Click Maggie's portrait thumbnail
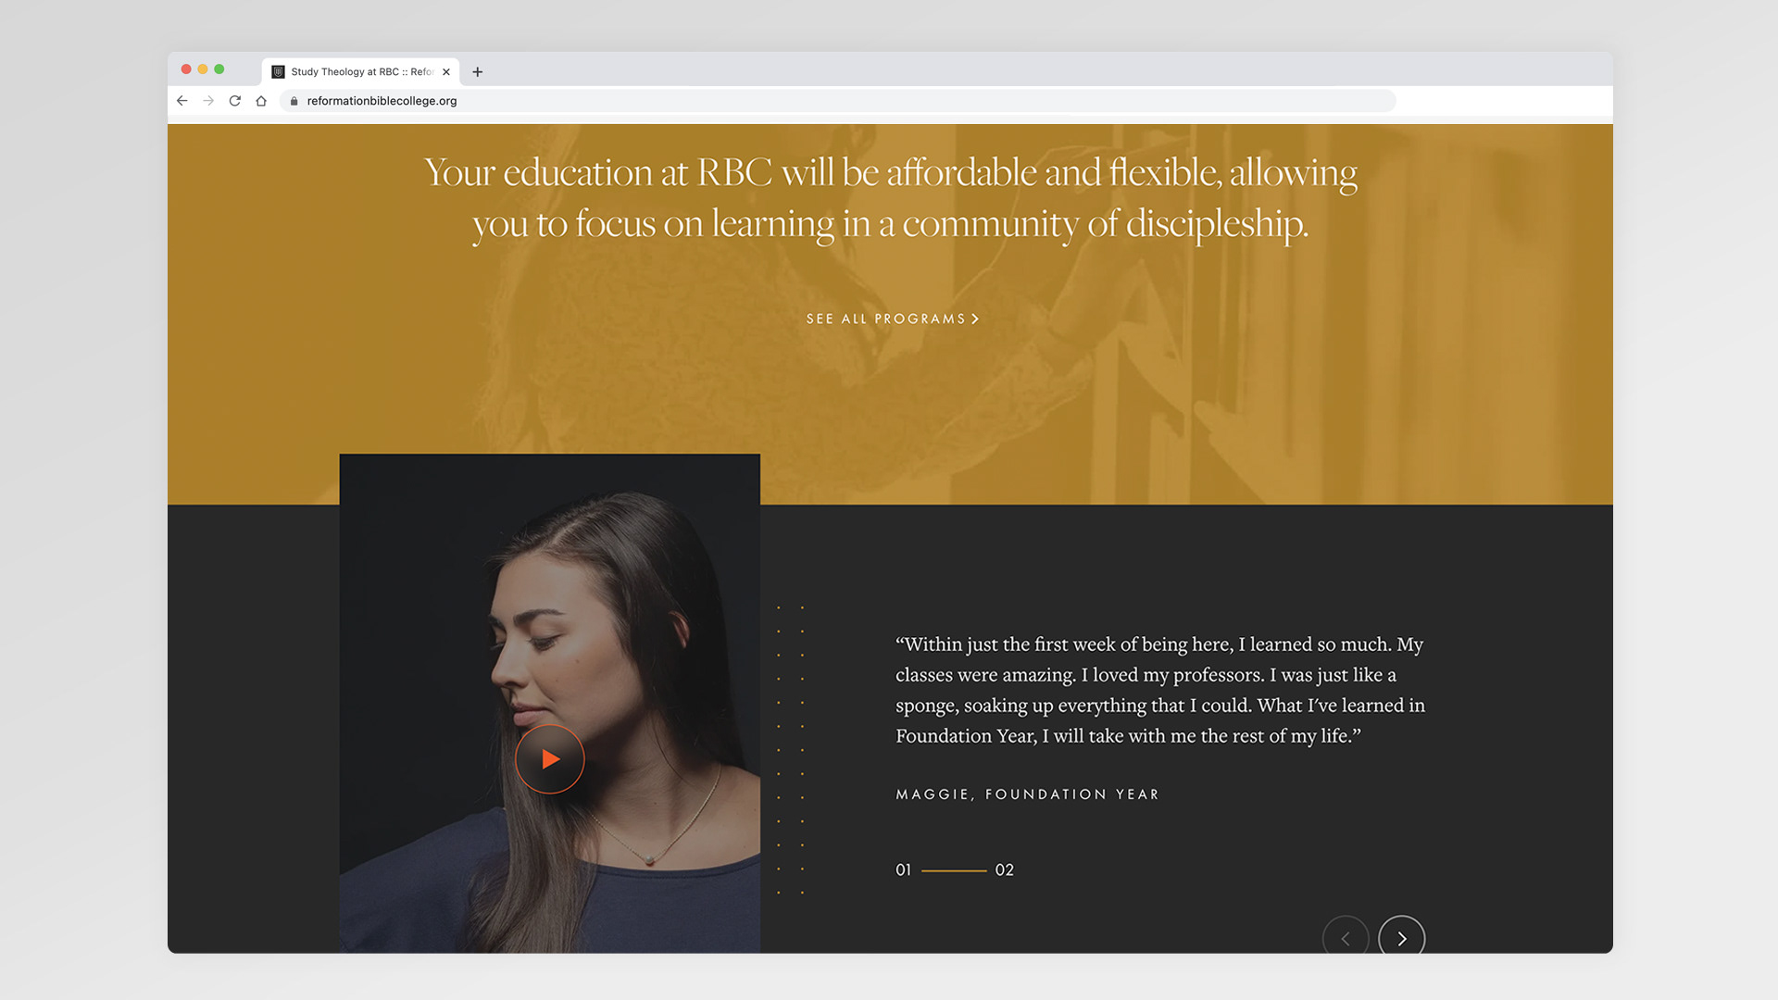Image resolution: width=1778 pixels, height=1000 pixels. click(550, 704)
